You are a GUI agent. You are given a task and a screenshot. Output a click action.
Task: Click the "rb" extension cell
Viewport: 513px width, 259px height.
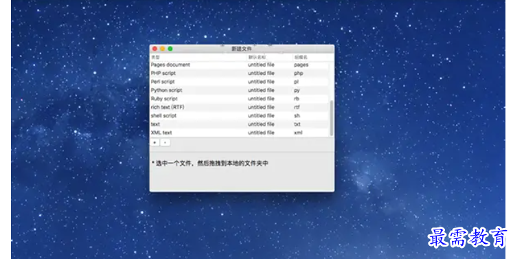tap(297, 99)
